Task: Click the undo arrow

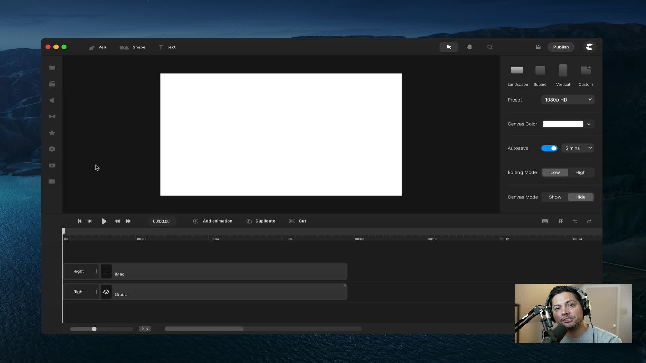Action: [575, 221]
